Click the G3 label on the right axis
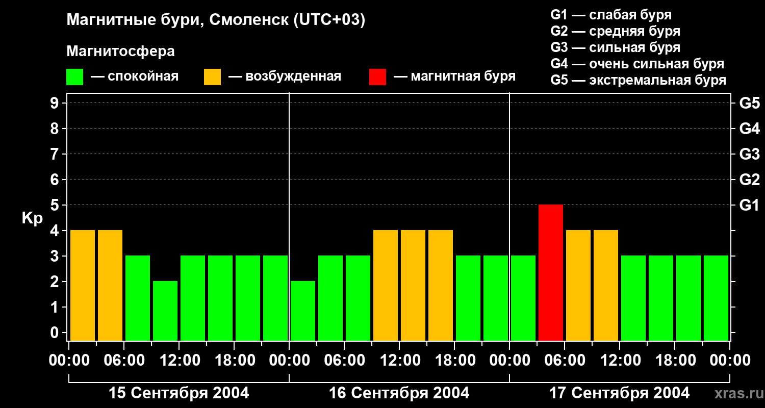 point(749,154)
